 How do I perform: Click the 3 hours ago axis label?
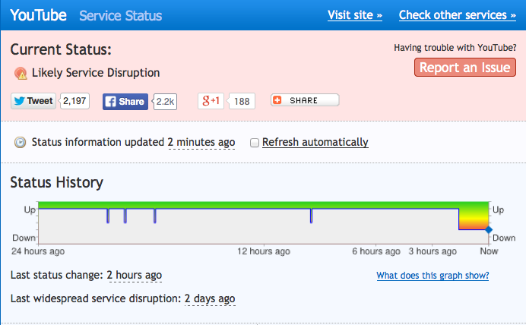pyautogui.click(x=433, y=251)
